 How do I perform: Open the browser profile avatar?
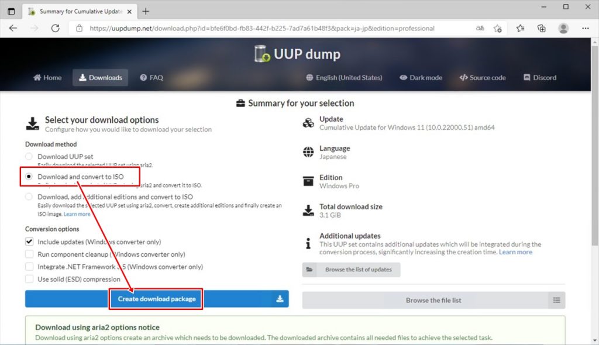pyautogui.click(x=563, y=28)
